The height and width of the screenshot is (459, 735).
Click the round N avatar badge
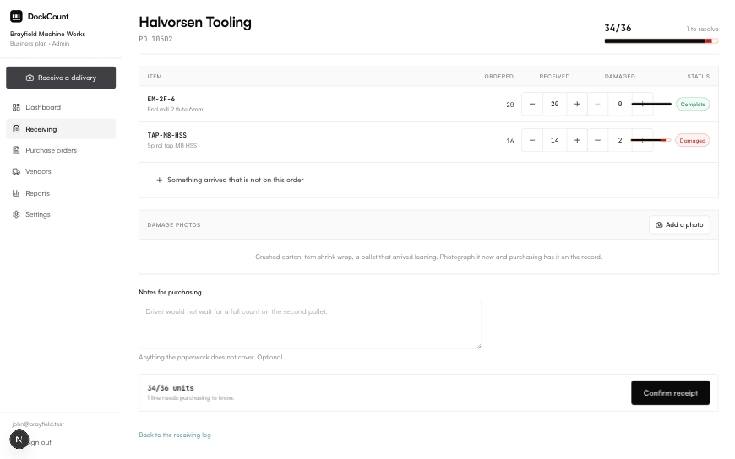pos(19,440)
